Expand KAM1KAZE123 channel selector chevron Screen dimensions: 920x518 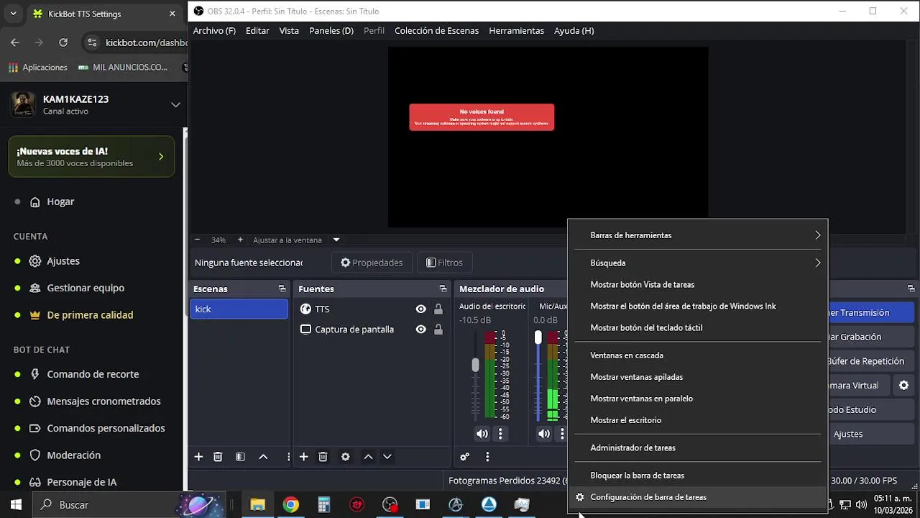pos(175,105)
